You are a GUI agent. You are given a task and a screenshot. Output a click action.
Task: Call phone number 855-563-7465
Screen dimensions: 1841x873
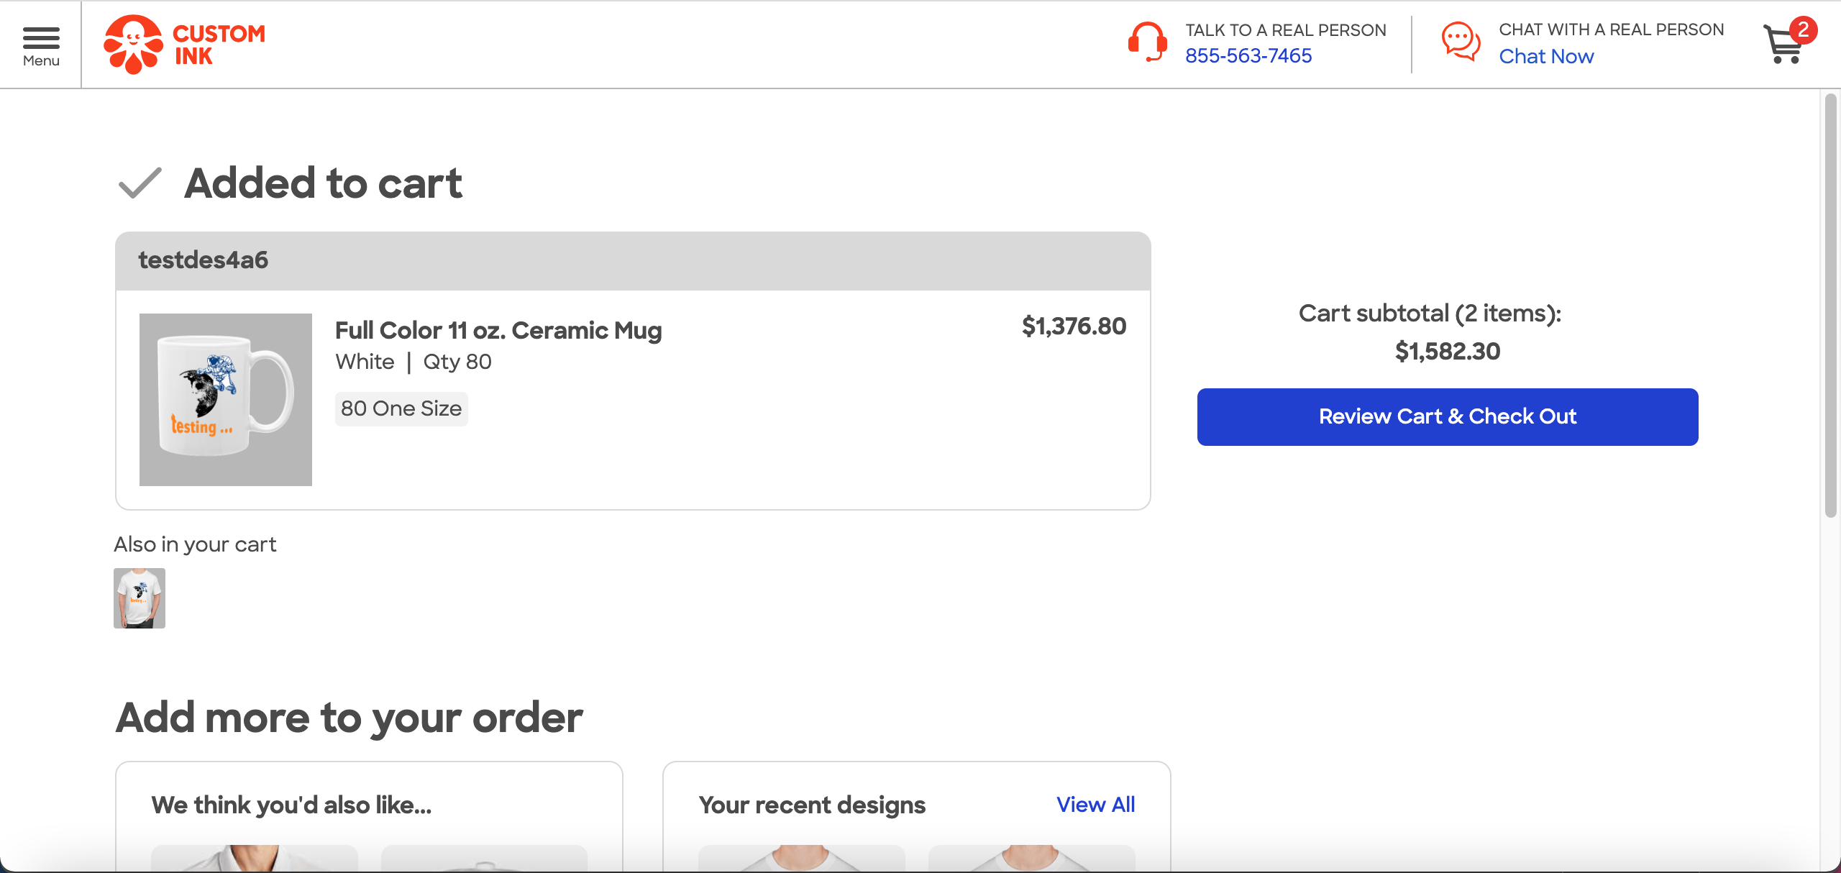(1248, 56)
